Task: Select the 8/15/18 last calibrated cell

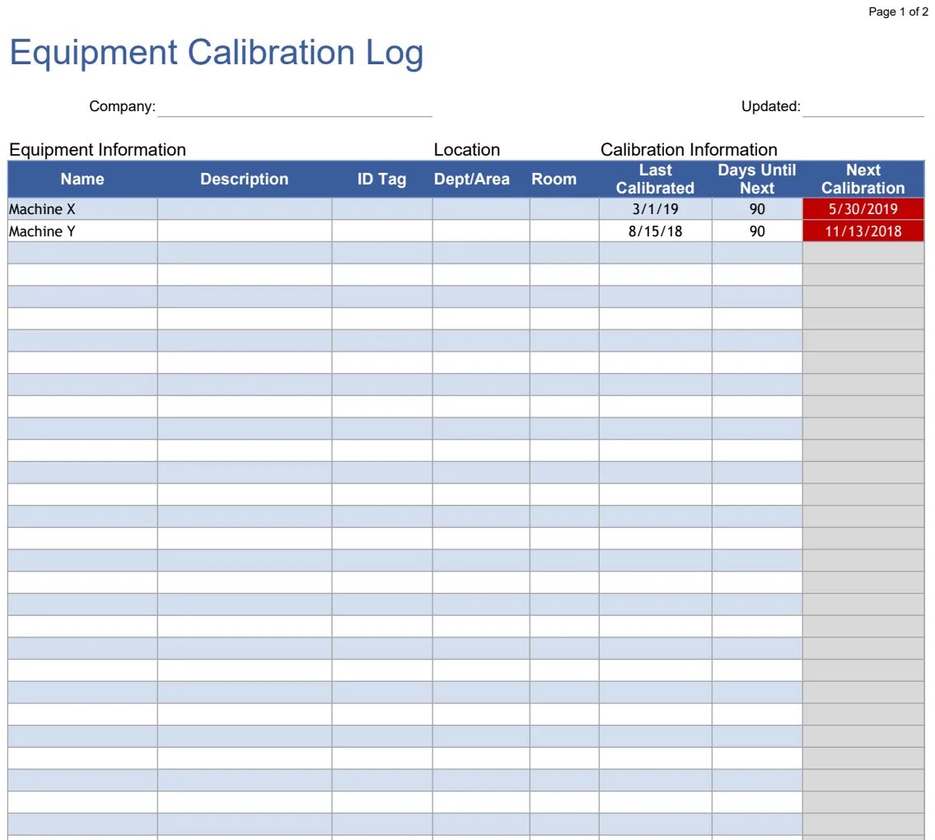Action: [x=656, y=231]
